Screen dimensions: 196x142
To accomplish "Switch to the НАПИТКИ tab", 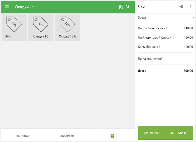I will pyautogui.click(x=22, y=136).
